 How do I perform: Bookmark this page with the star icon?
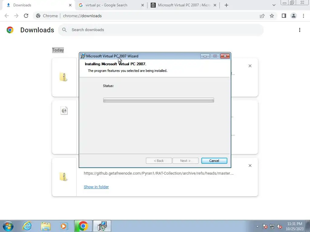(272, 16)
